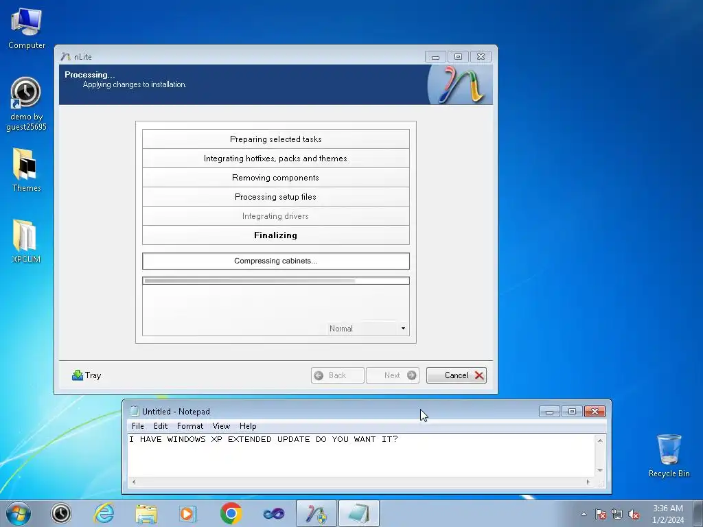Screen dimensions: 703x527
Task: Click Notepad horizontal scrollbar left arrow
Action: click(133, 482)
